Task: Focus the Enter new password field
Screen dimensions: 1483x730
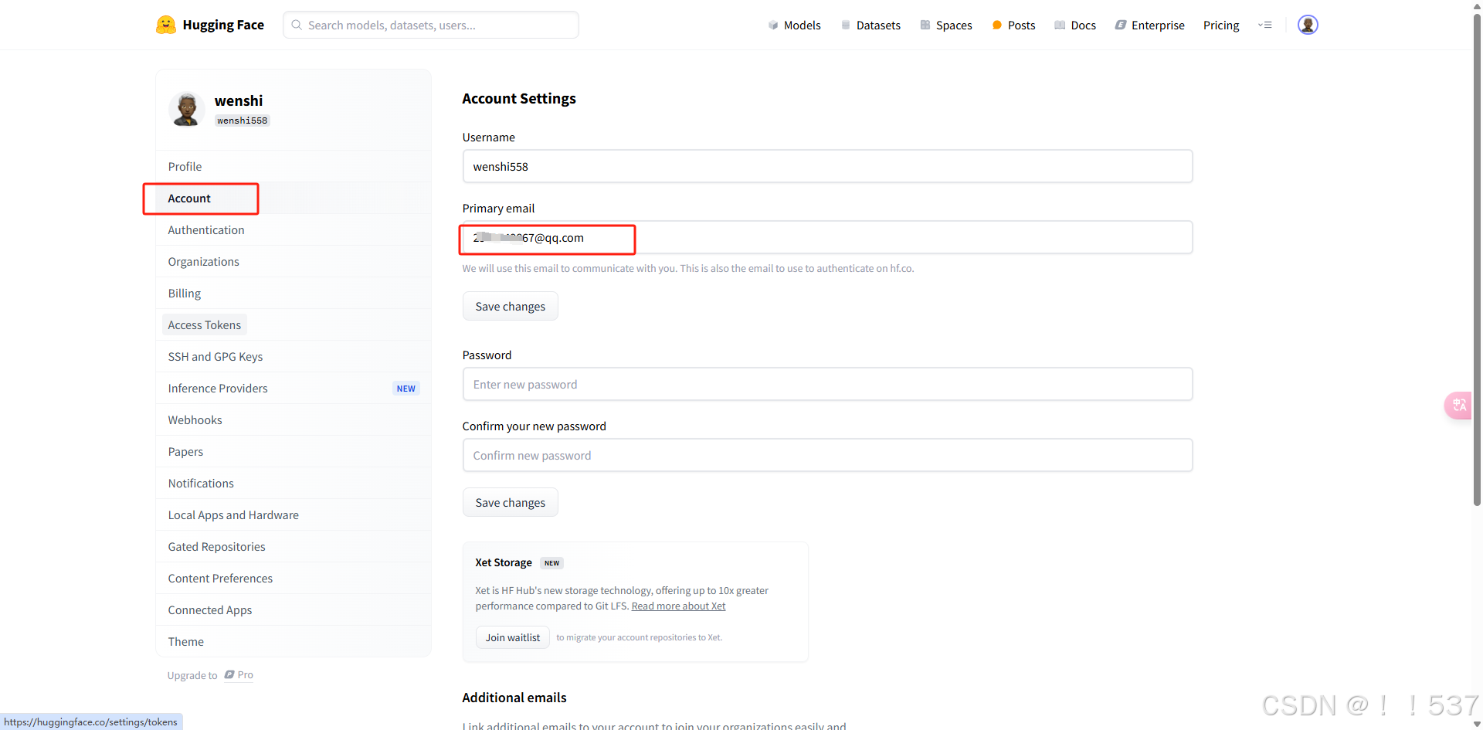Action: click(827, 384)
